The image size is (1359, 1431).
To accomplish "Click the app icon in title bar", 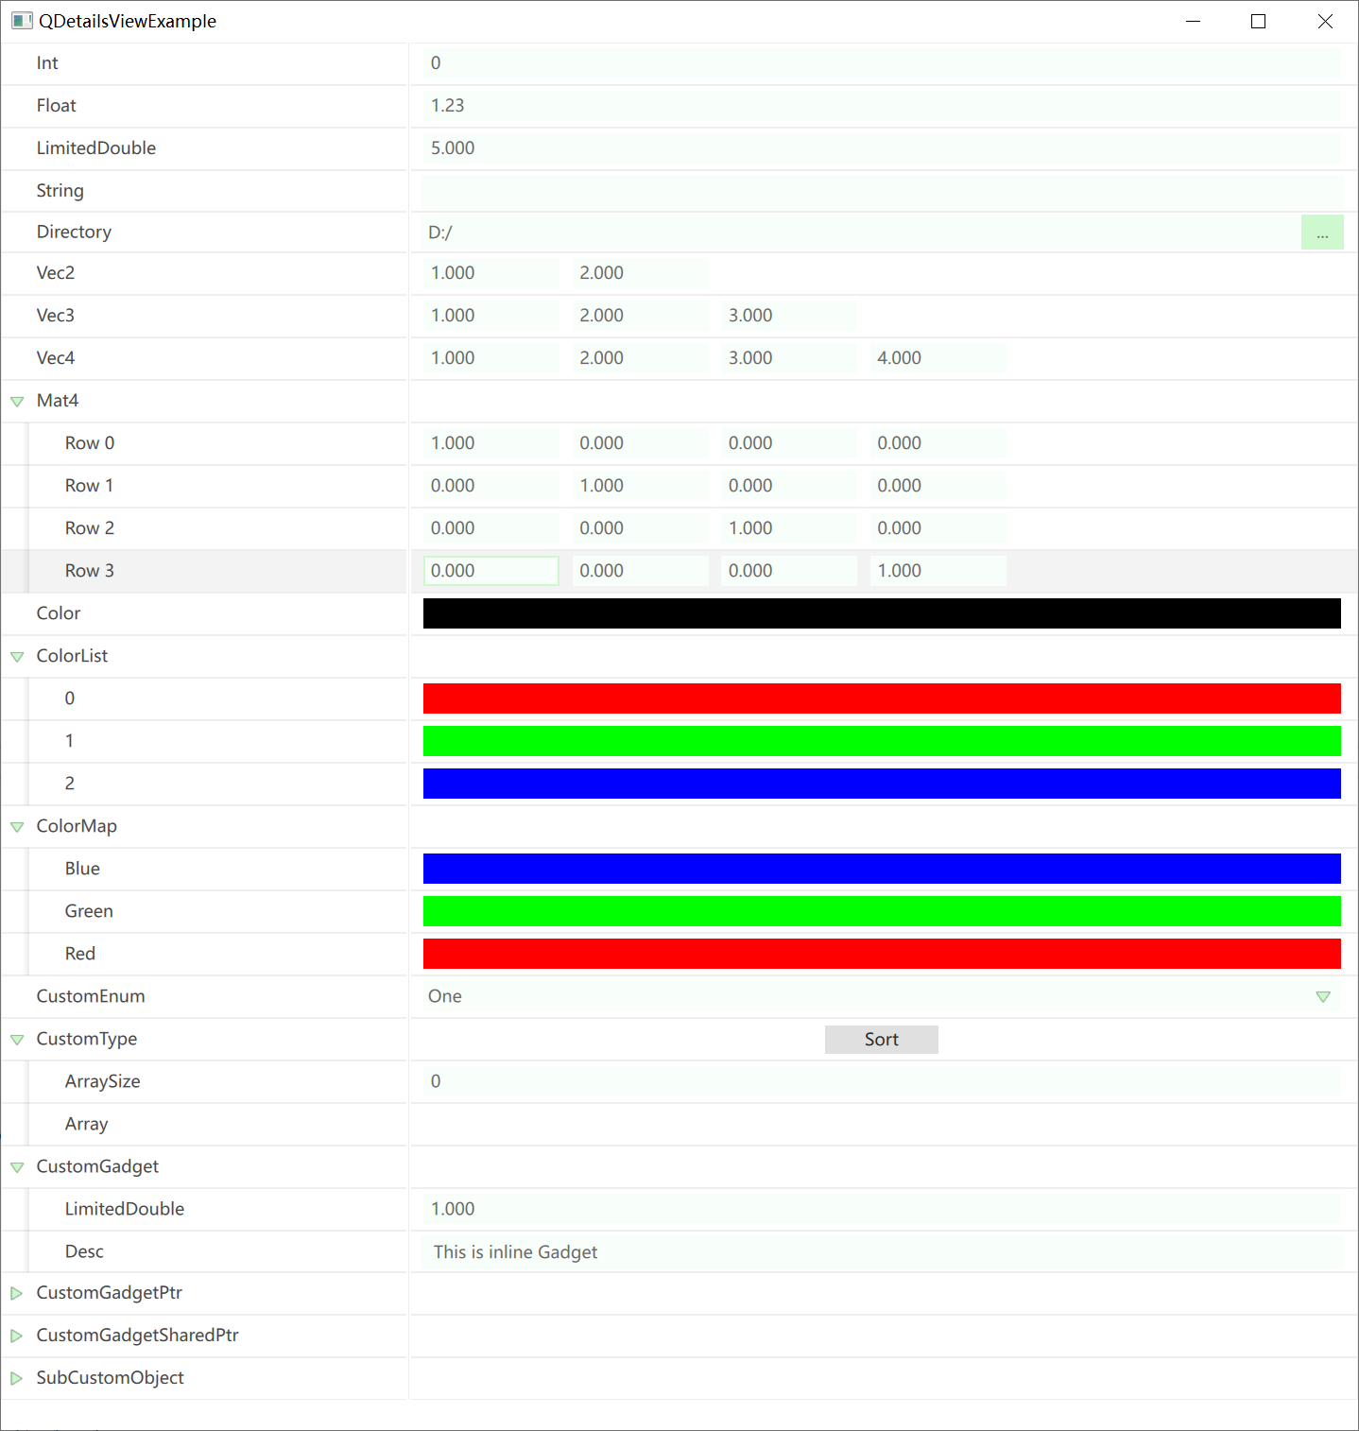I will pos(21,21).
